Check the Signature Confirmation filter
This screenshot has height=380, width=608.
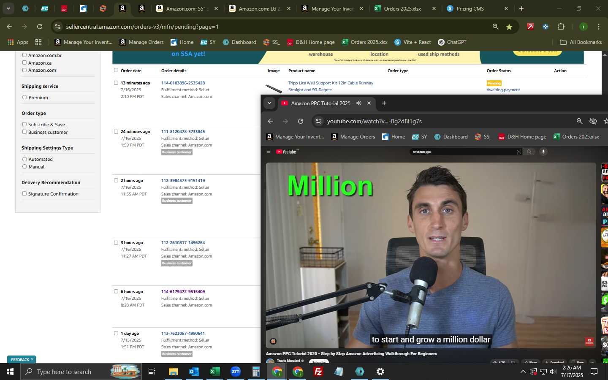(x=24, y=193)
